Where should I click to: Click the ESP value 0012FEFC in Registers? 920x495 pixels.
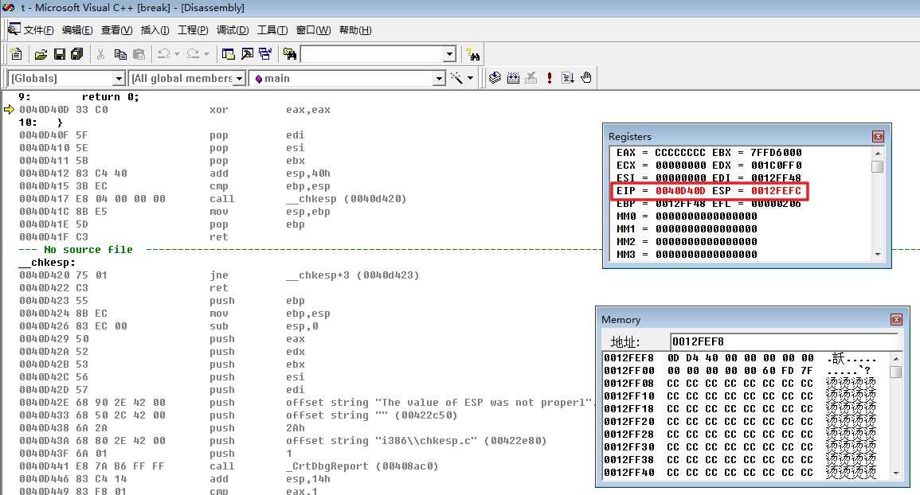(776, 191)
